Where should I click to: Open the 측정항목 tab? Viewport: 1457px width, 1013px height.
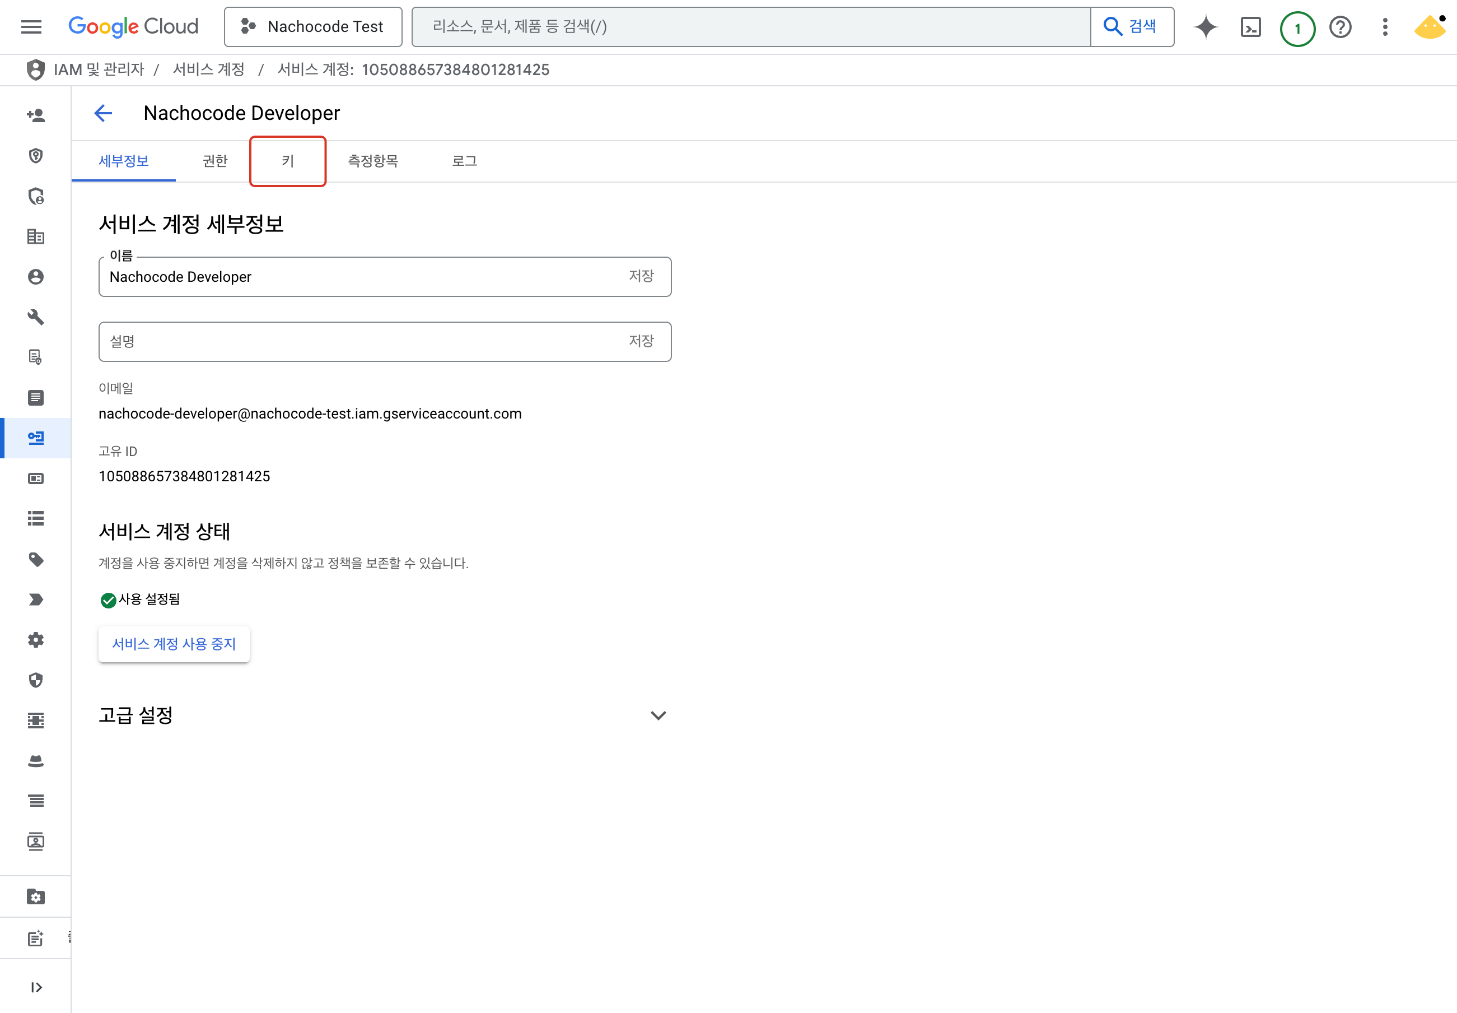tap(373, 161)
